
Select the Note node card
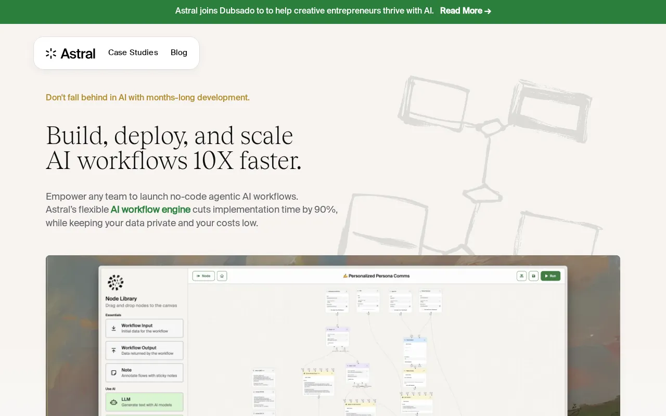pyautogui.click(x=145, y=373)
